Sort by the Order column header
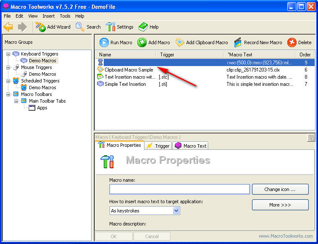Viewport: 318px width, 244px height. tap(305, 55)
